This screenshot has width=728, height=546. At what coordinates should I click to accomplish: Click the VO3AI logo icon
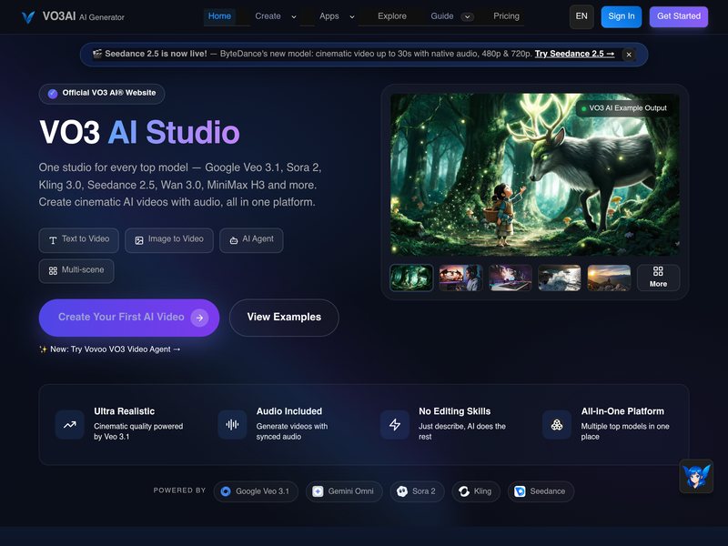(x=28, y=17)
